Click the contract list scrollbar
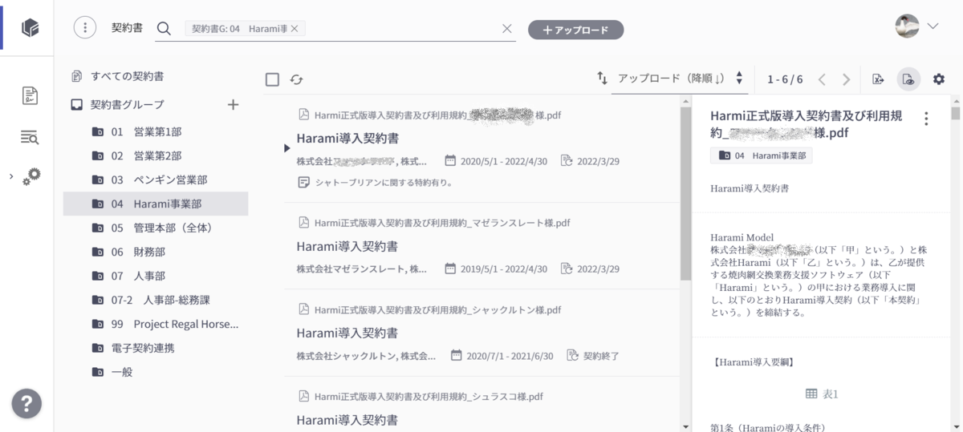 click(685, 192)
